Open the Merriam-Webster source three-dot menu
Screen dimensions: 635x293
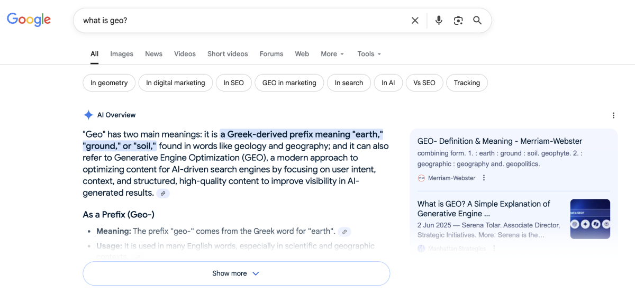pos(484,178)
